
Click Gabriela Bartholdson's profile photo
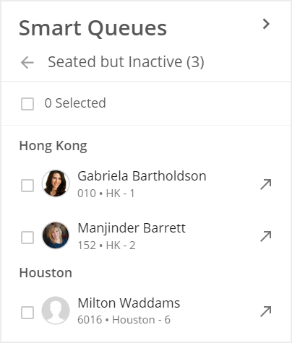(56, 183)
